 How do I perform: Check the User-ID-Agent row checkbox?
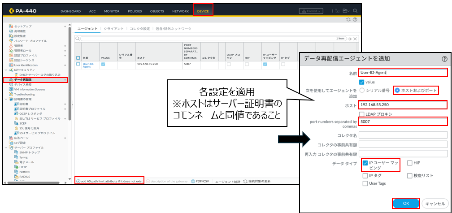click(78, 64)
